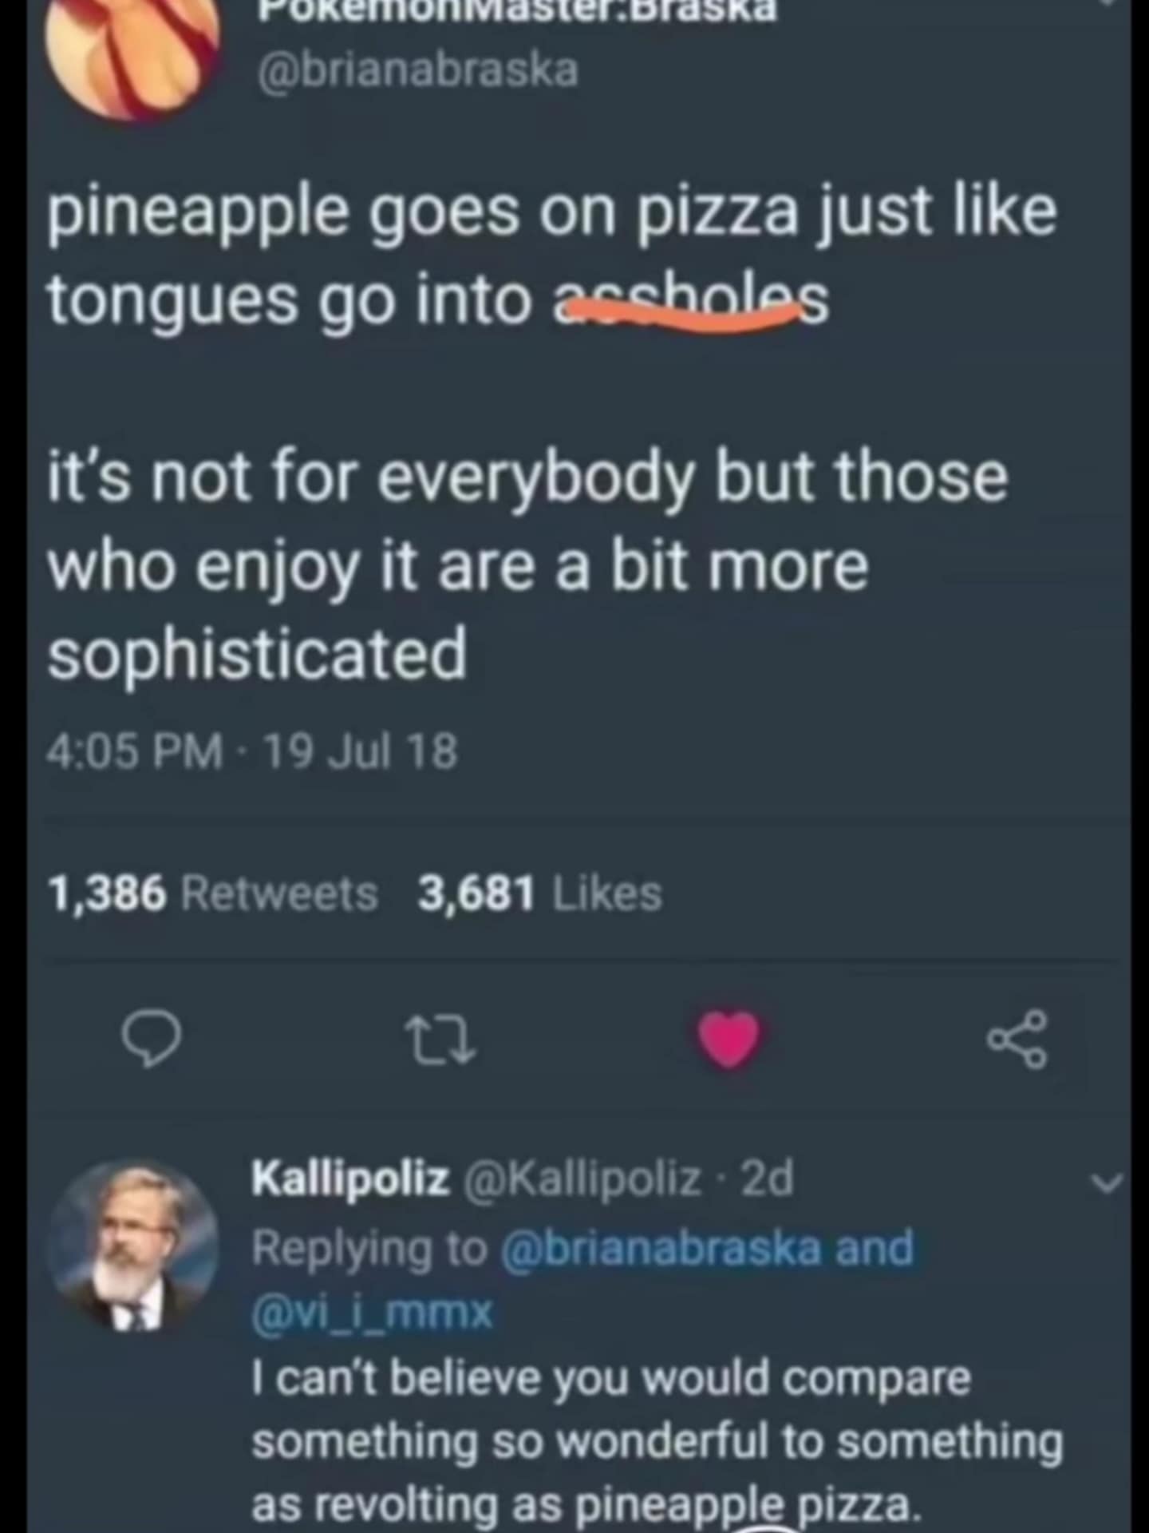Expand the reply options chevron on Kallipoliz's tweet
The height and width of the screenshot is (1533, 1149).
click(x=1108, y=1184)
